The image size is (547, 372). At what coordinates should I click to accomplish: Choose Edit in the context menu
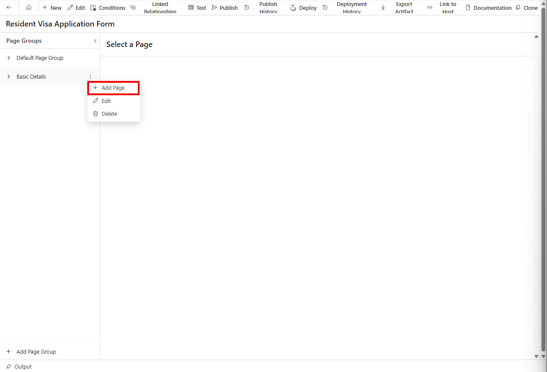106,101
